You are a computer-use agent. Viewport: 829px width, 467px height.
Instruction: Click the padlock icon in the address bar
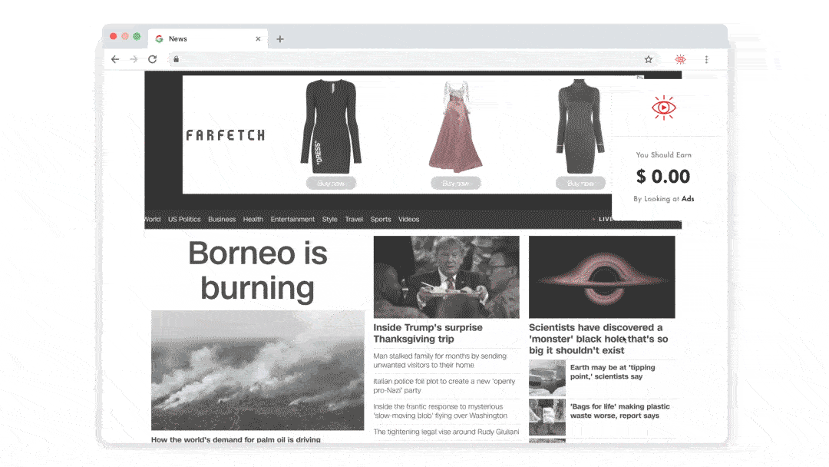(177, 59)
